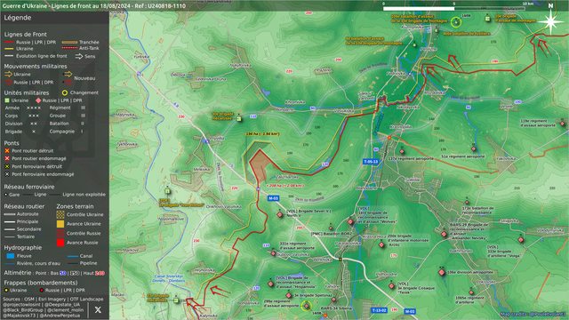Click the distance scale bar
Image resolution: width=569 pixels, height=320 pixels.
coord(454,8)
